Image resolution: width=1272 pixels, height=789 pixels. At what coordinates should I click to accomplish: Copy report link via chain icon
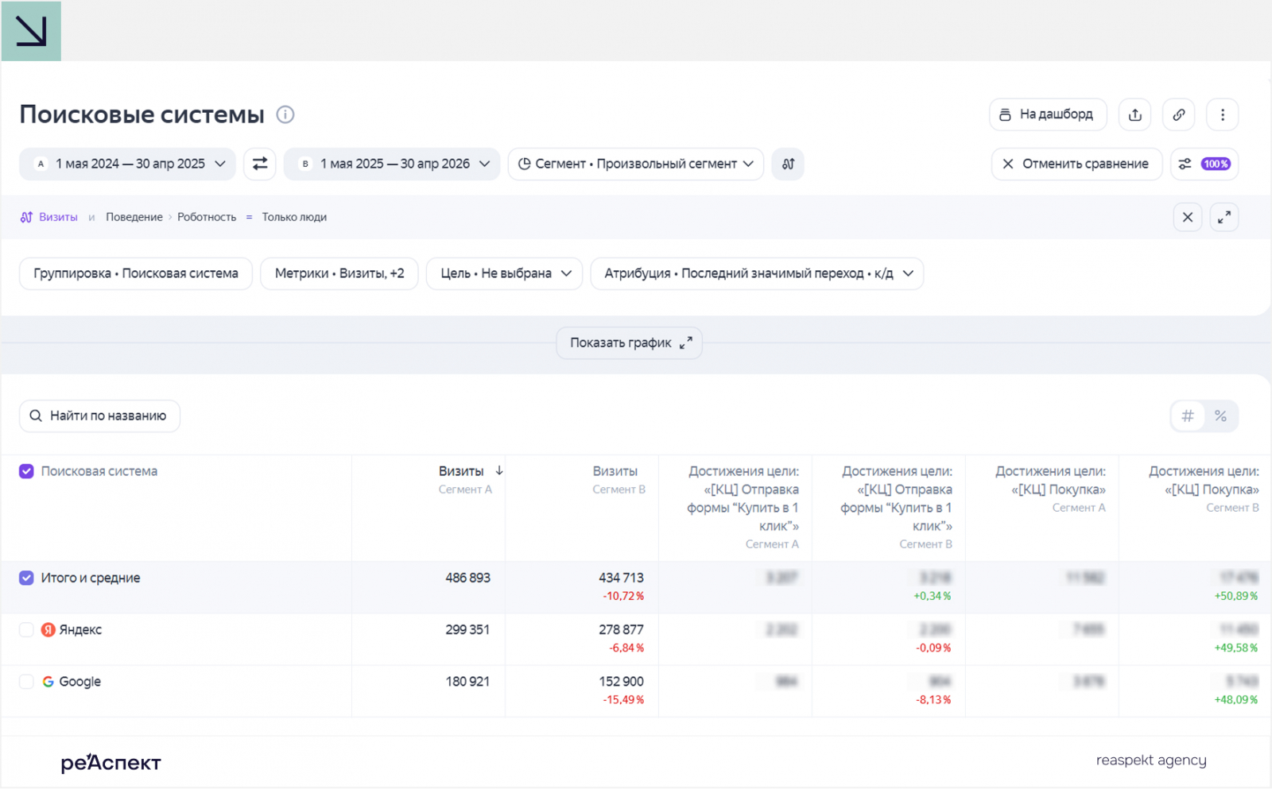1179,114
